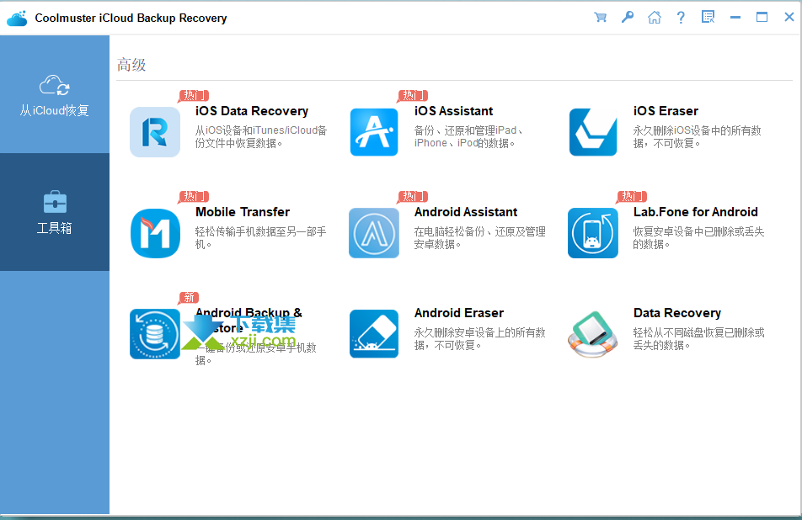Click description text 永久删除安卓设备上的所有数据
The height and width of the screenshot is (520, 802).
pyautogui.click(x=480, y=338)
